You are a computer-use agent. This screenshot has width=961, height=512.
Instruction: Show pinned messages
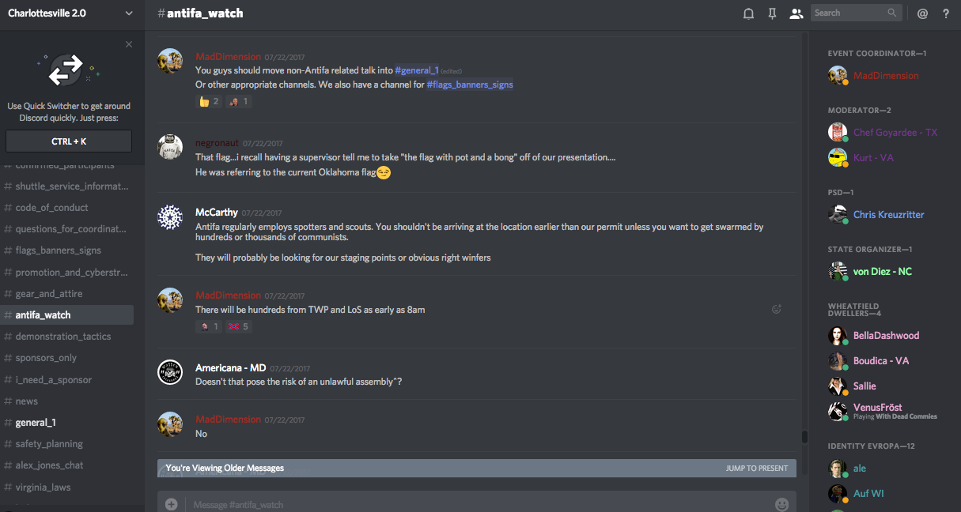click(772, 13)
